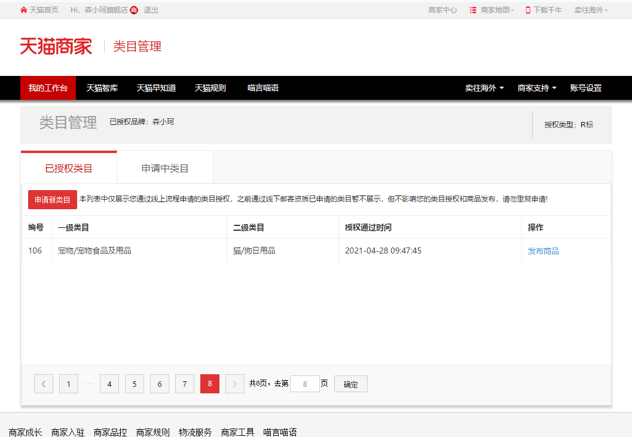Click the red home icon beside 天猫首页

[24, 10]
